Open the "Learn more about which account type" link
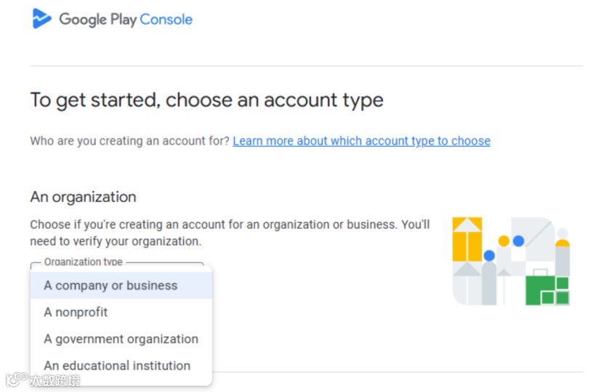612x392 pixels. [x=361, y=141]
